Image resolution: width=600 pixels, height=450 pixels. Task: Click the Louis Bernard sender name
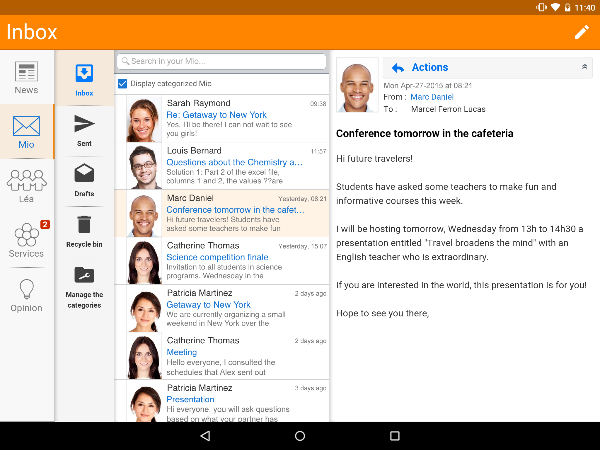[194, 151]
